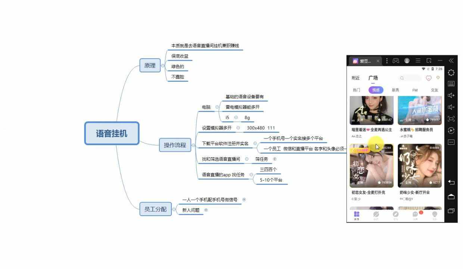
Task: Select the central 语音挂机 topic
Action: point(112,133)
